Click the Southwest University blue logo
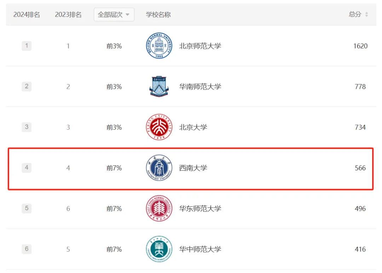This screenshot has height=273, width=382. click(159, 167)
